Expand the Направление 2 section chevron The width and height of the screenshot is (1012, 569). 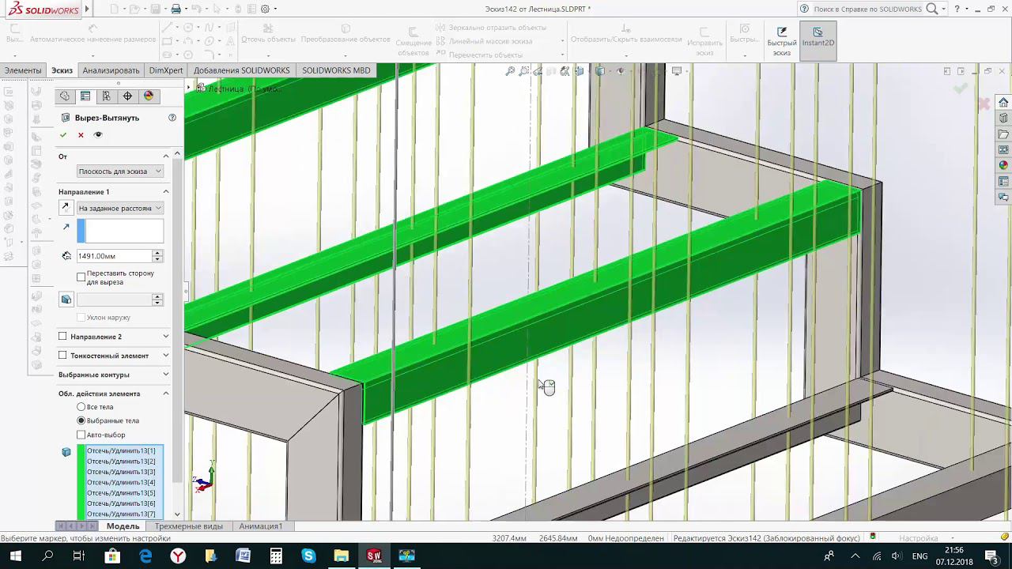166,337
